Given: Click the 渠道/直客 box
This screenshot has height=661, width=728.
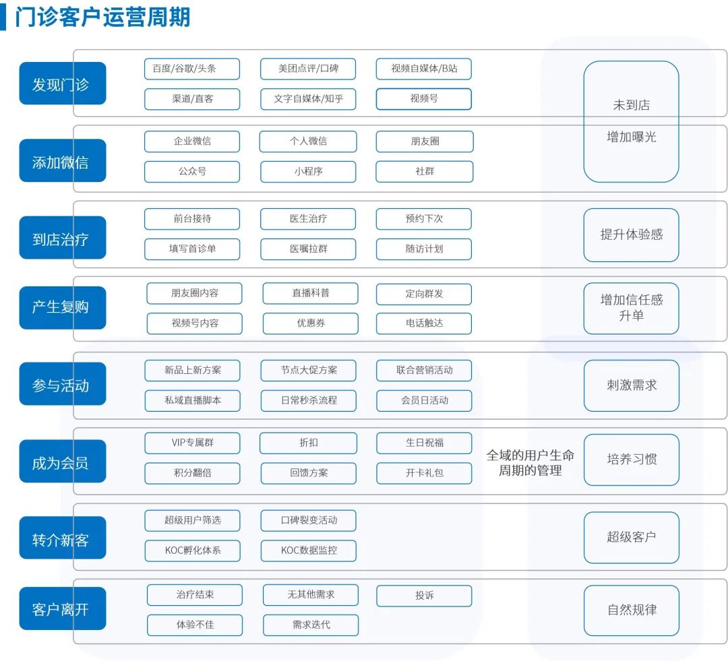Looking at the screenshot, I should [192, 99].
